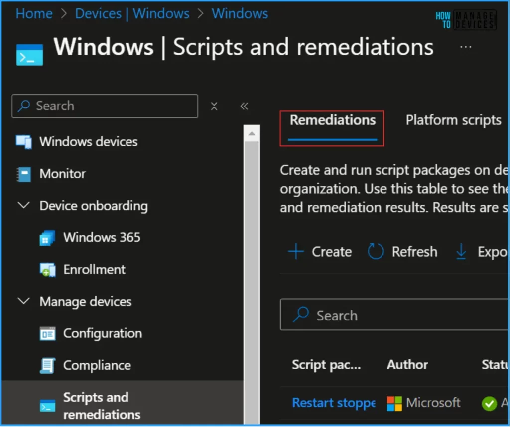Click the magnifier icon in script search
This screenshot has width=510, height=427.
300,315
